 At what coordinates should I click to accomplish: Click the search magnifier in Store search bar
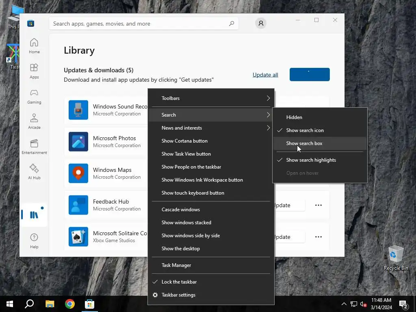(x=231, y=23)
